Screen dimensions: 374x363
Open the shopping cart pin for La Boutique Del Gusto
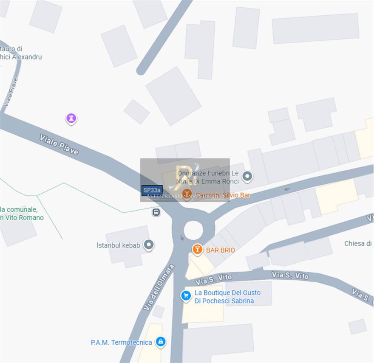tap(186, 296)
